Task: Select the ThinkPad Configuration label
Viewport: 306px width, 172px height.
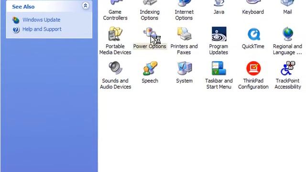Action: 253,84
